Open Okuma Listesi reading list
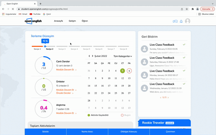Screen dimensions: 216x135 pyautogui.click(x=206, y=14)
